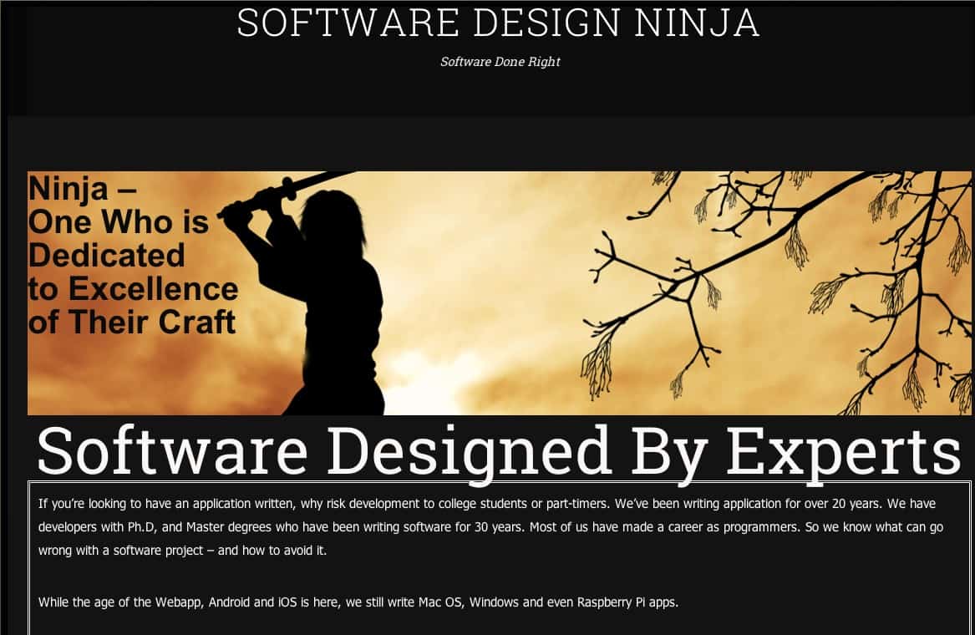The width and height of the screenshot is (975, 635).
Task: Click the sentence starting "While the age"
Action: click(x=358, y=602)
